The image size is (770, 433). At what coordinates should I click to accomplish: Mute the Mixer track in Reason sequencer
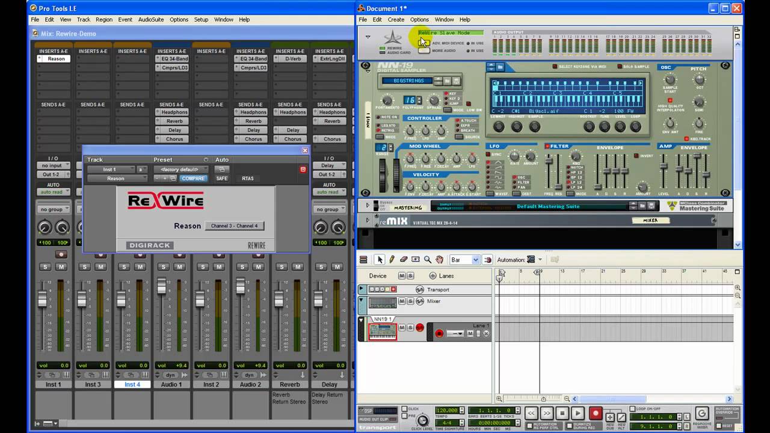[x=402, y=301]
